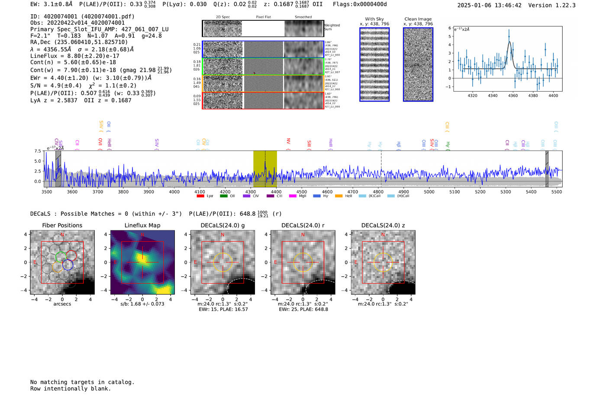
Task: Click the EWr: 25, PLAE: 648.8 caption
Action: point(303,310)
